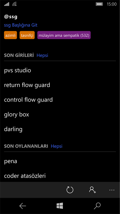Viewport: 120px width, 214px height.
Task: Tap the Wi-Fi signal icon
Action: (14, 4)
